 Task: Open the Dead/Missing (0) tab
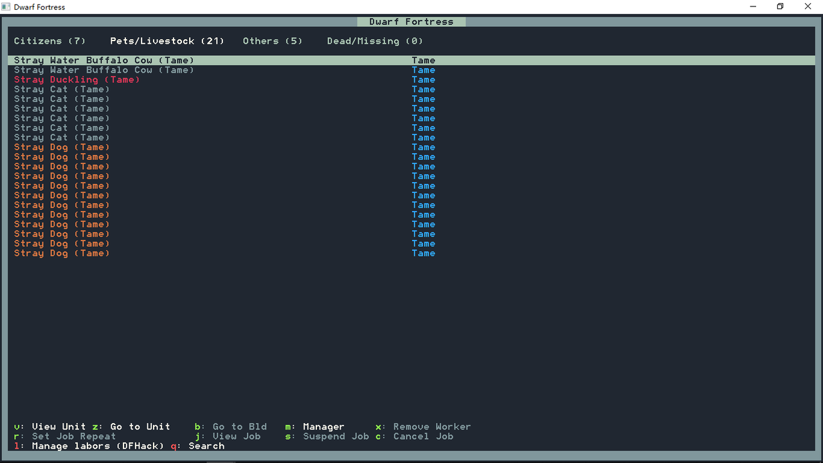375,41
